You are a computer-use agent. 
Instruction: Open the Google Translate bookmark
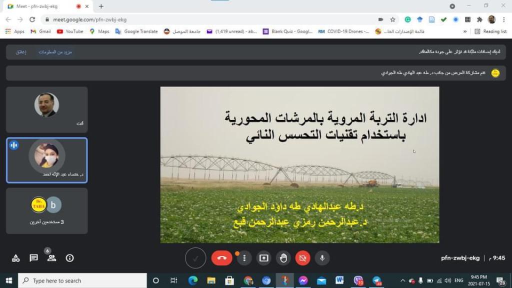tap(136, 31)
